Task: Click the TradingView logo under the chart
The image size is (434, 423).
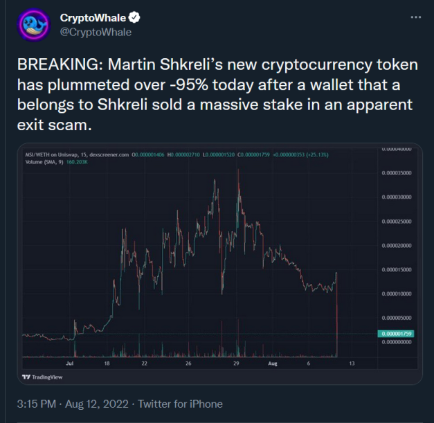Action: (42, 377)
